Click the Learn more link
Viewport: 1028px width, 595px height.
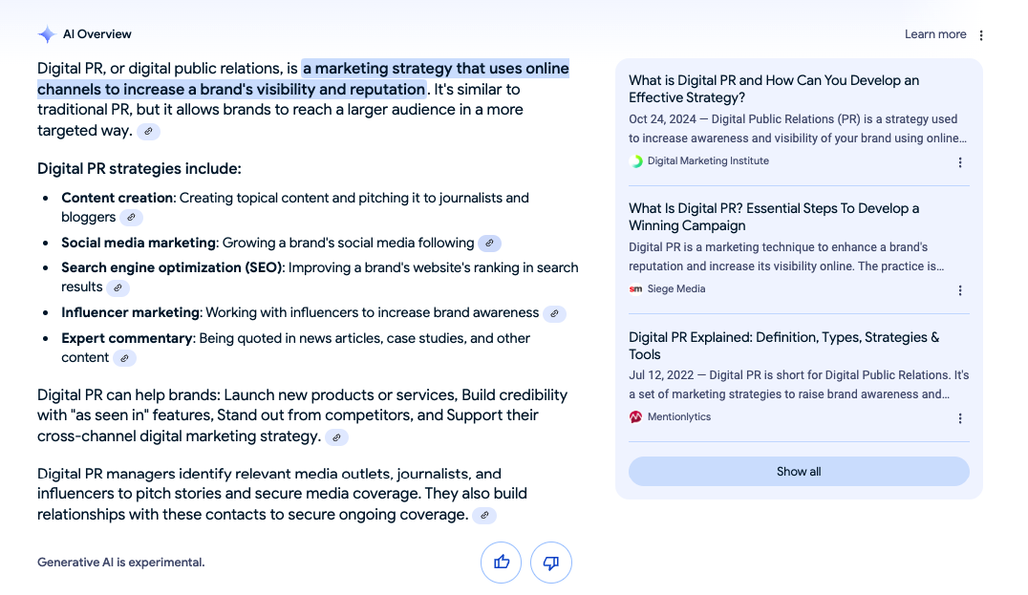tap(935, 34)
